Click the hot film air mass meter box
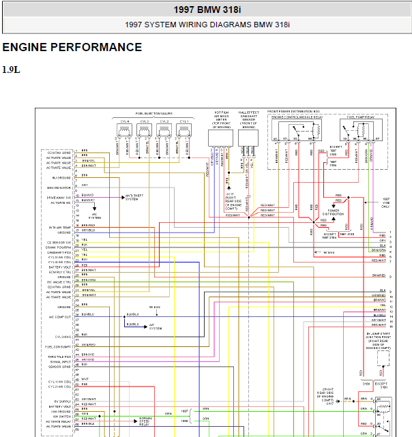Image resolution: width=412 pixels, height=437 pixels. coord(220,138)
